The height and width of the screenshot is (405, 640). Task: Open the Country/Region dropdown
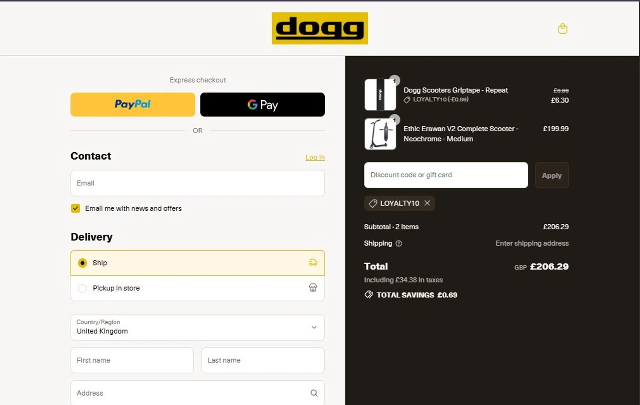coord(198,327)
